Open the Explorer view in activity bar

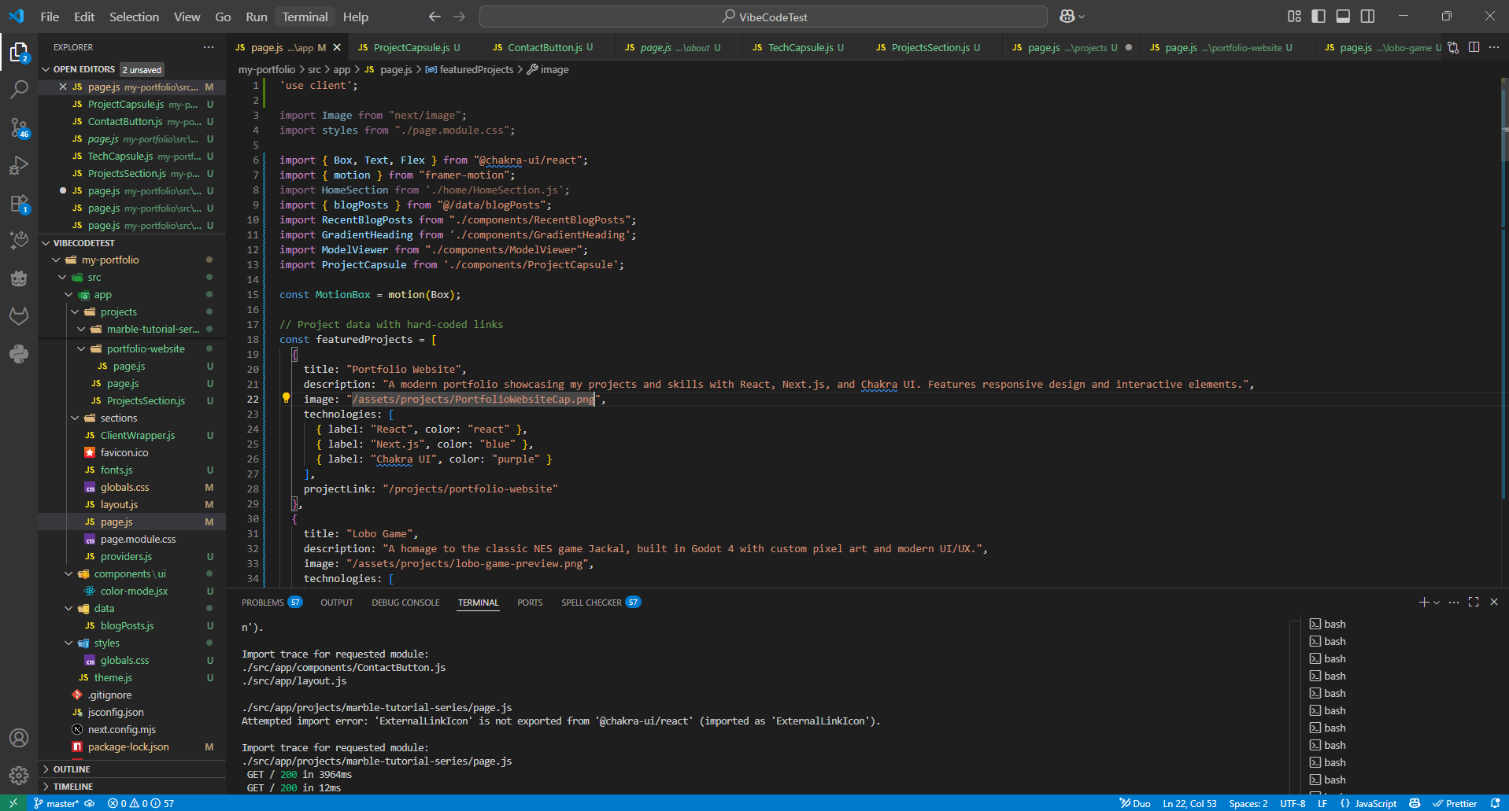point(19,53)
